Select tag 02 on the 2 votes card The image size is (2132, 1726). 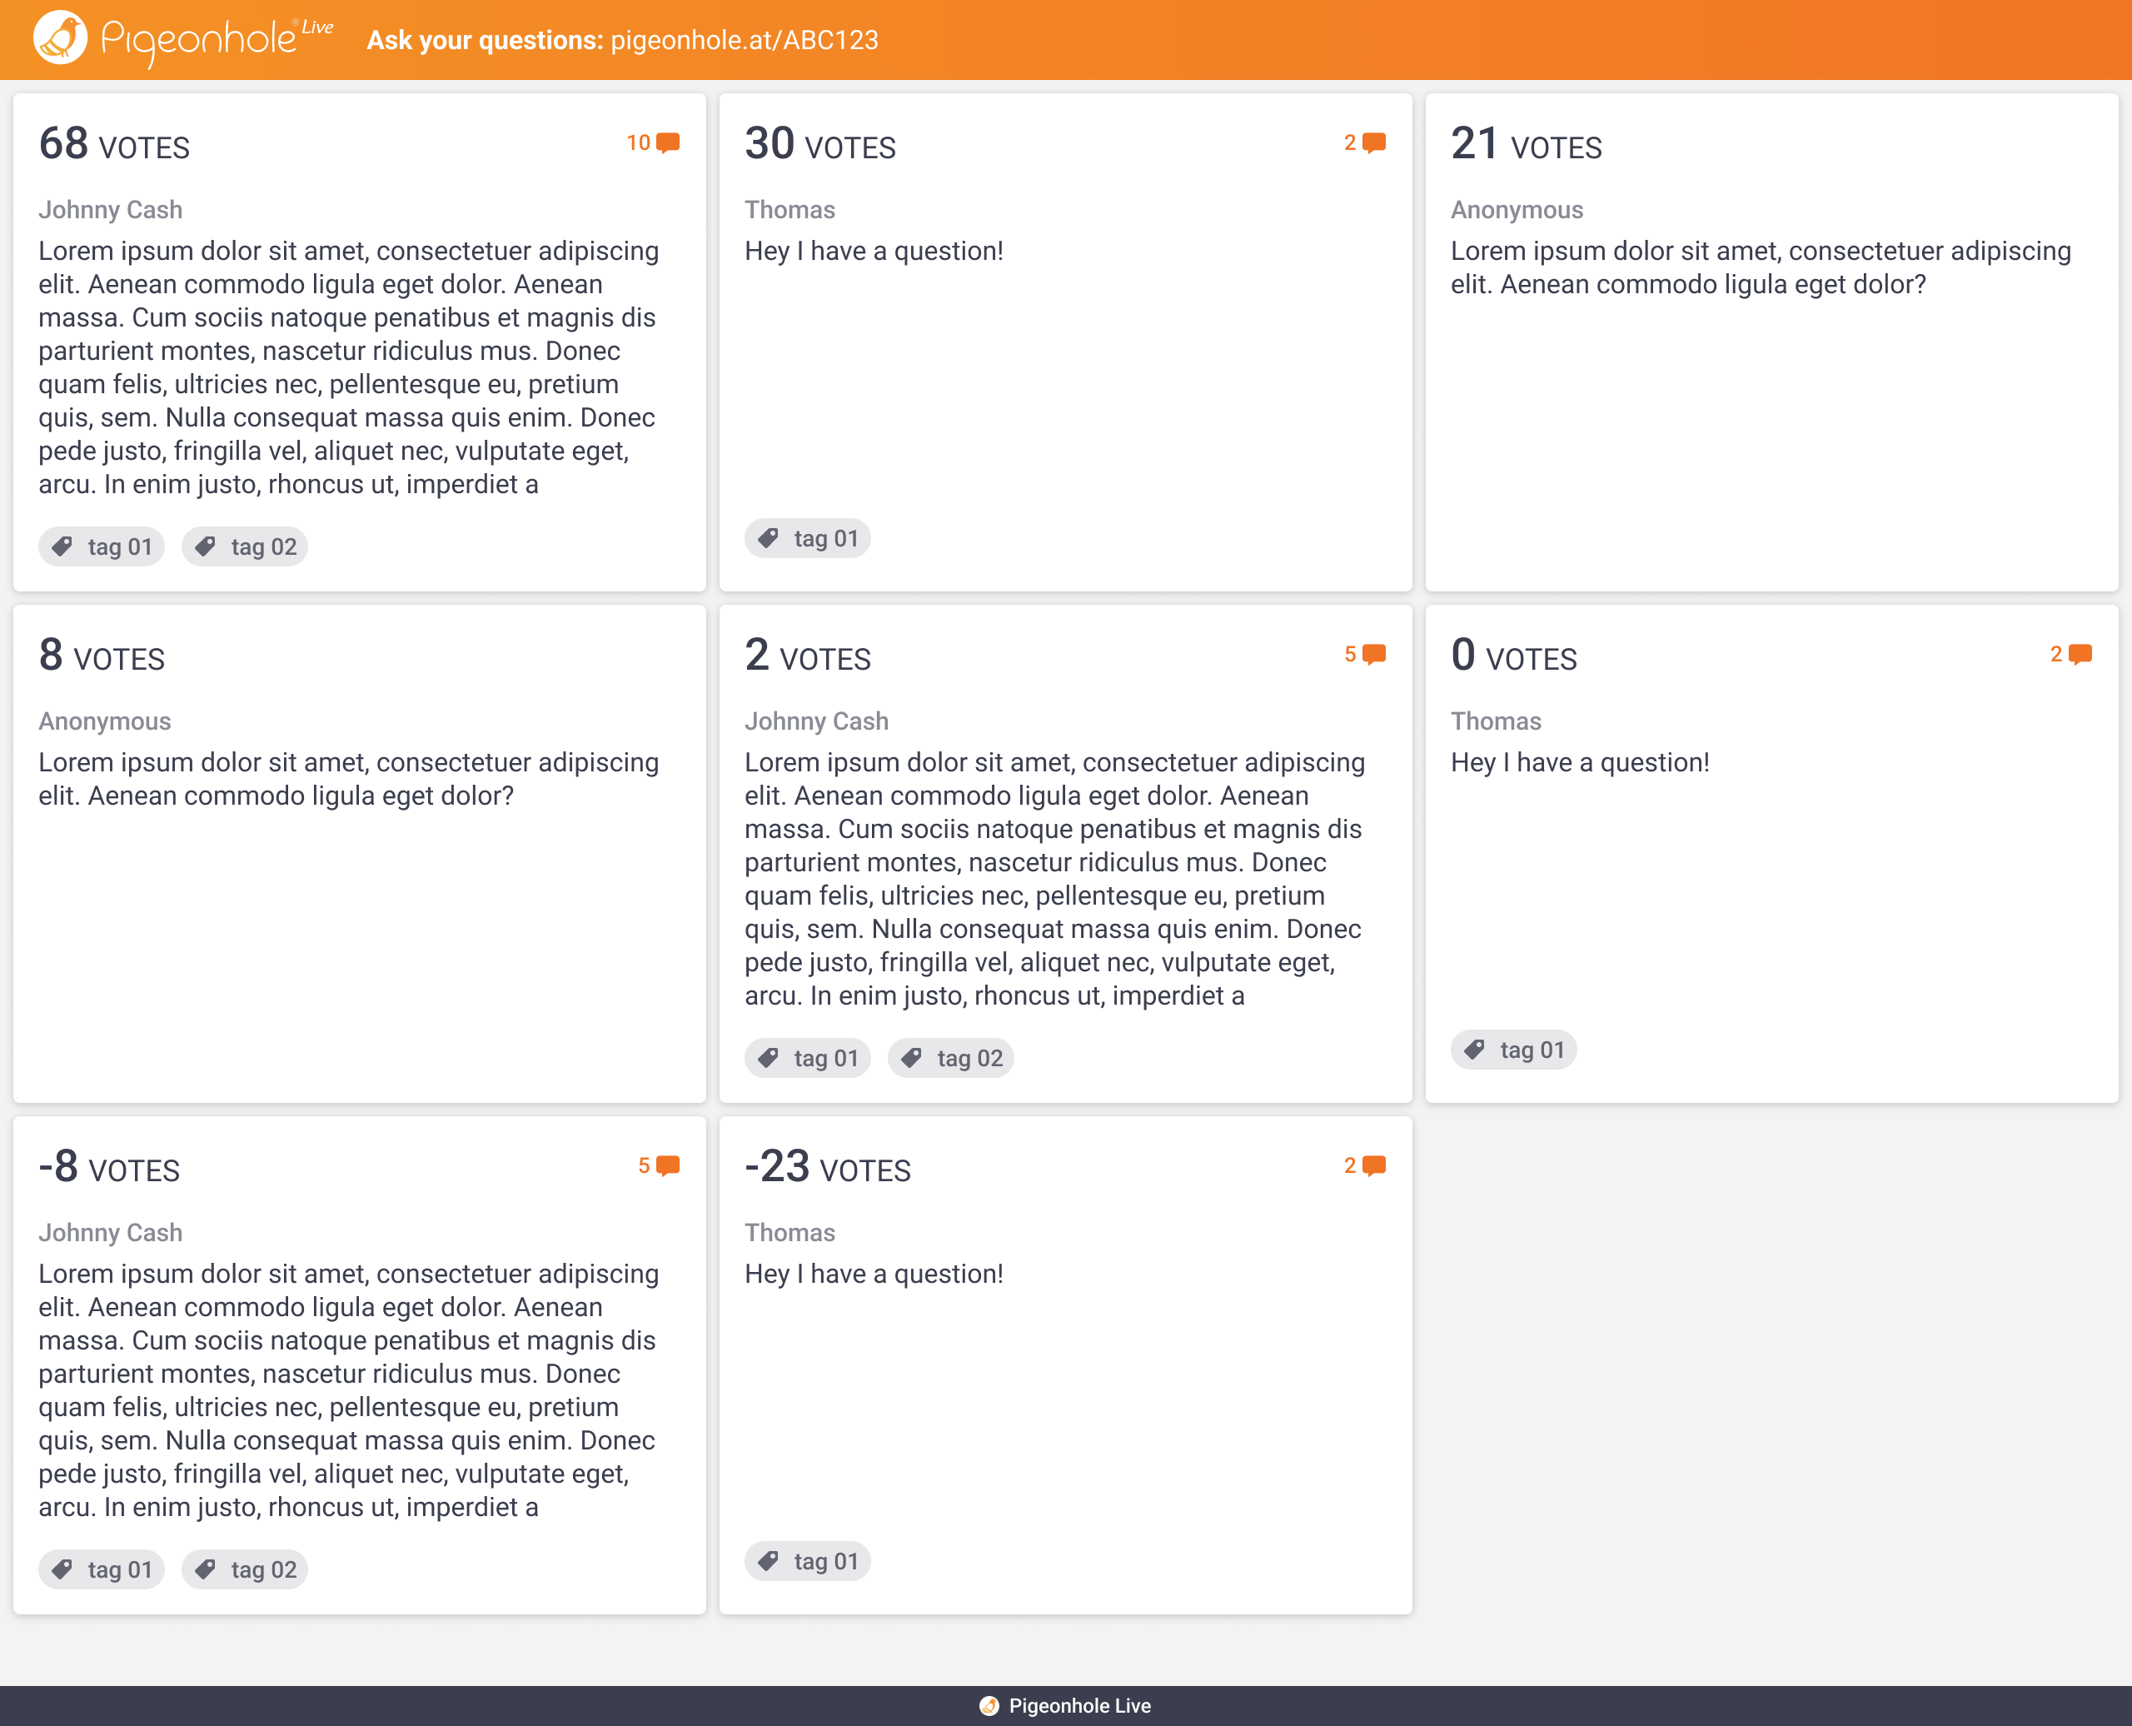pos(950,1058)
